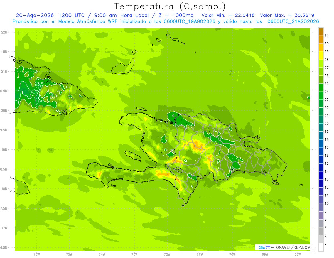
Task: Click the color scale label 31
Action: 326,36
